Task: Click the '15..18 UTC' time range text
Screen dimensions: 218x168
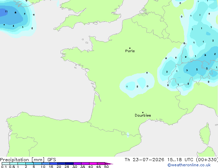Action: [180, 160]
